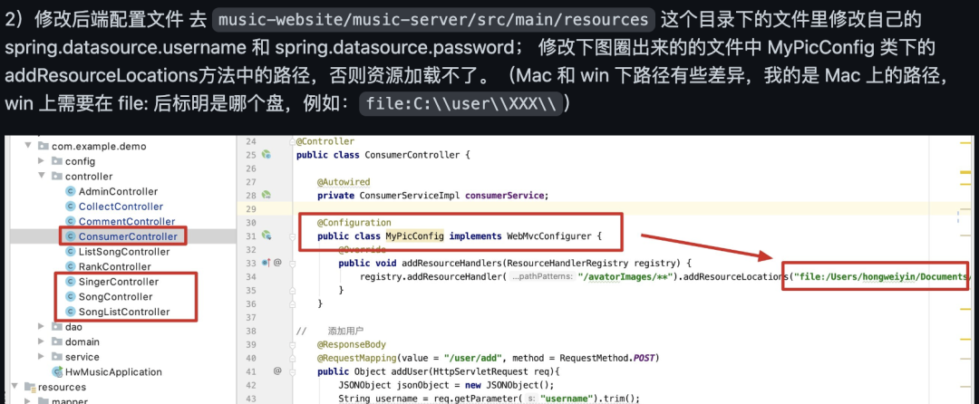979x404 pixels.
Task: Click the MyPicConfig class name in code
Action: click(x=414, y=236)
